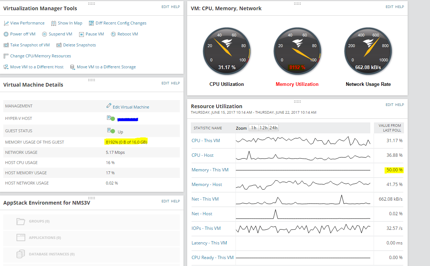Viewport: 430px width, 266px height.
Task: Click the Suspend VM icon
Action: 44,34
